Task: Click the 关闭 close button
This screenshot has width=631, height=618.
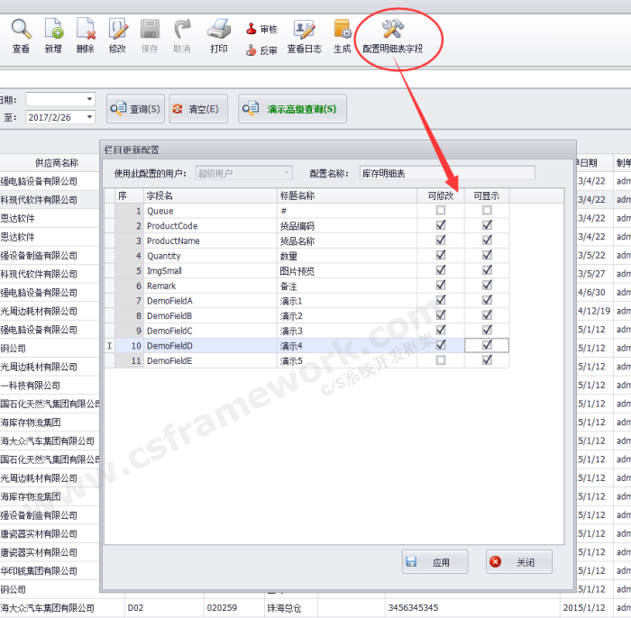Action: click(518, 562)
